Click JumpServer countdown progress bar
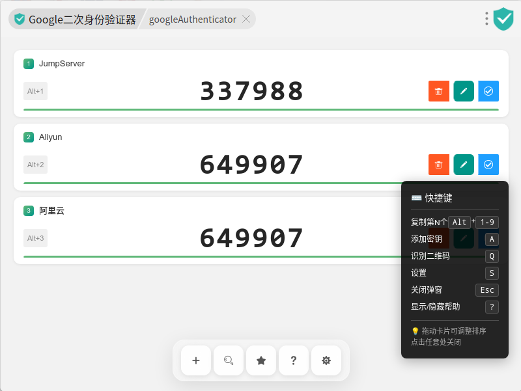The width and height of the screenshot is (521, 391). coord(261,109)
